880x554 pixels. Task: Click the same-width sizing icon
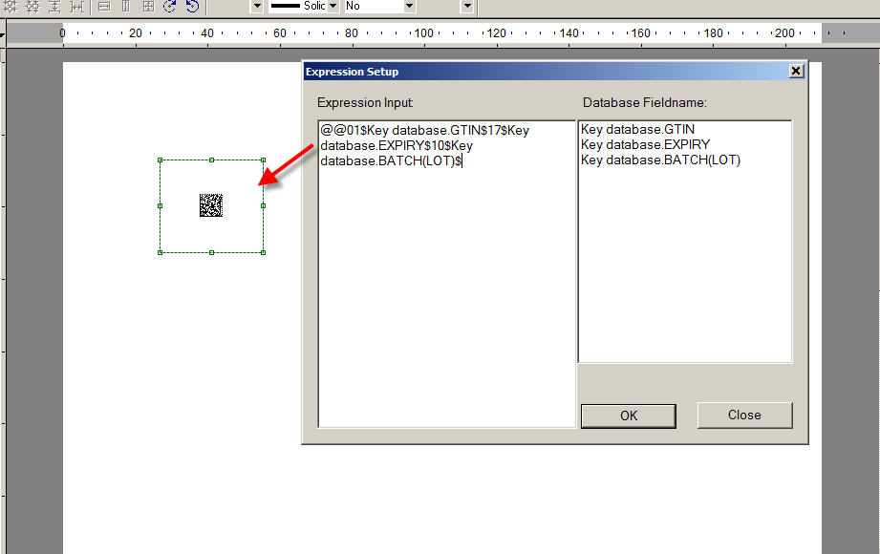pos(104,6)
